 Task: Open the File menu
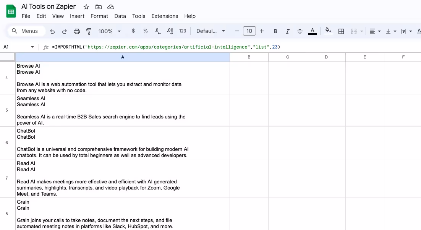coord(26,16)
